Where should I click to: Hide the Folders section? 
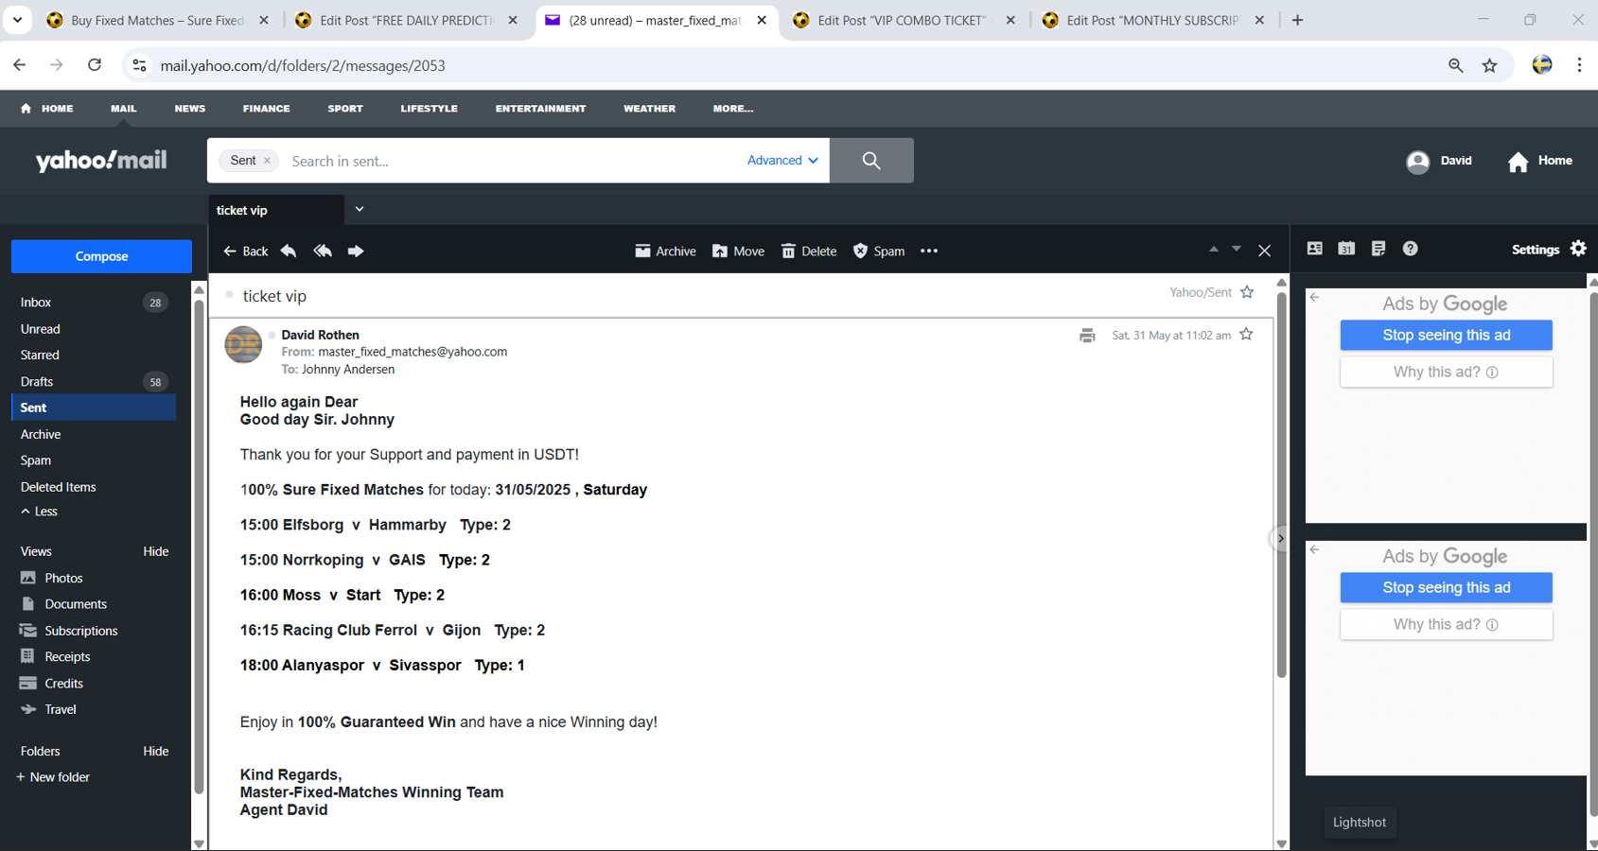coord(155,751)
